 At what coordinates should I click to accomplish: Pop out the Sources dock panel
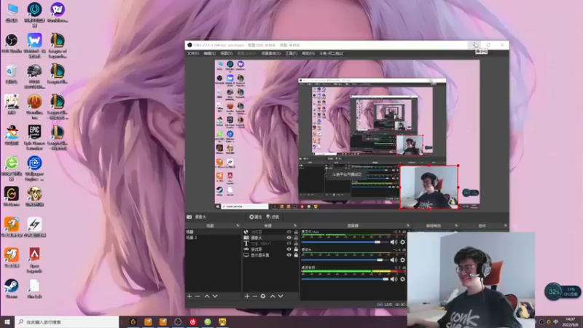295,226
